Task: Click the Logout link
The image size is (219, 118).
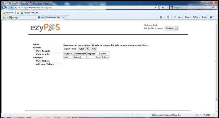Action: [x=160, y=28]
